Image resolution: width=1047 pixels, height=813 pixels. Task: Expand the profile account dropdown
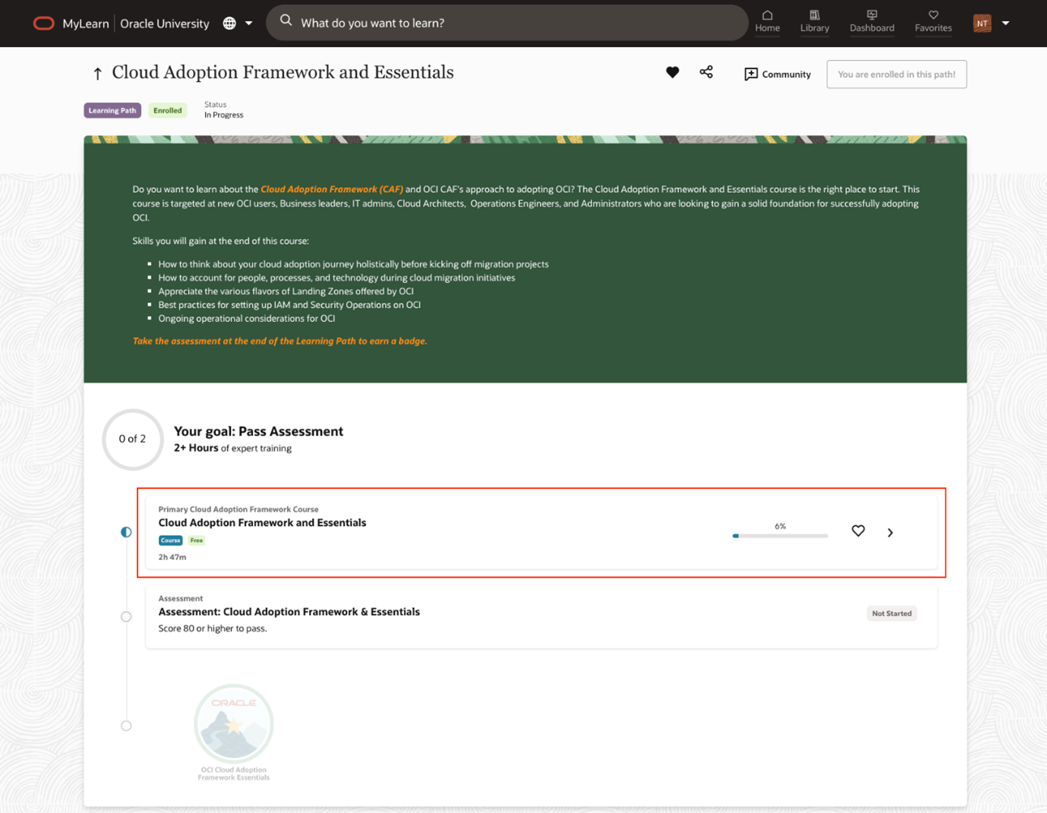[x=1005, y=24]
